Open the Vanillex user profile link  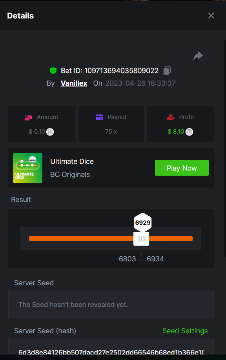pyautogui.click(x=74, y=83)
